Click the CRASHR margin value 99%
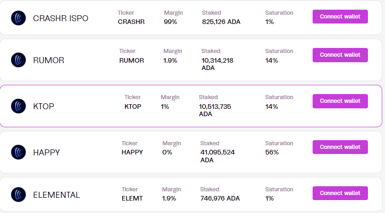Image resolution: width=385 pixels, height=213 pixels. 171,22
